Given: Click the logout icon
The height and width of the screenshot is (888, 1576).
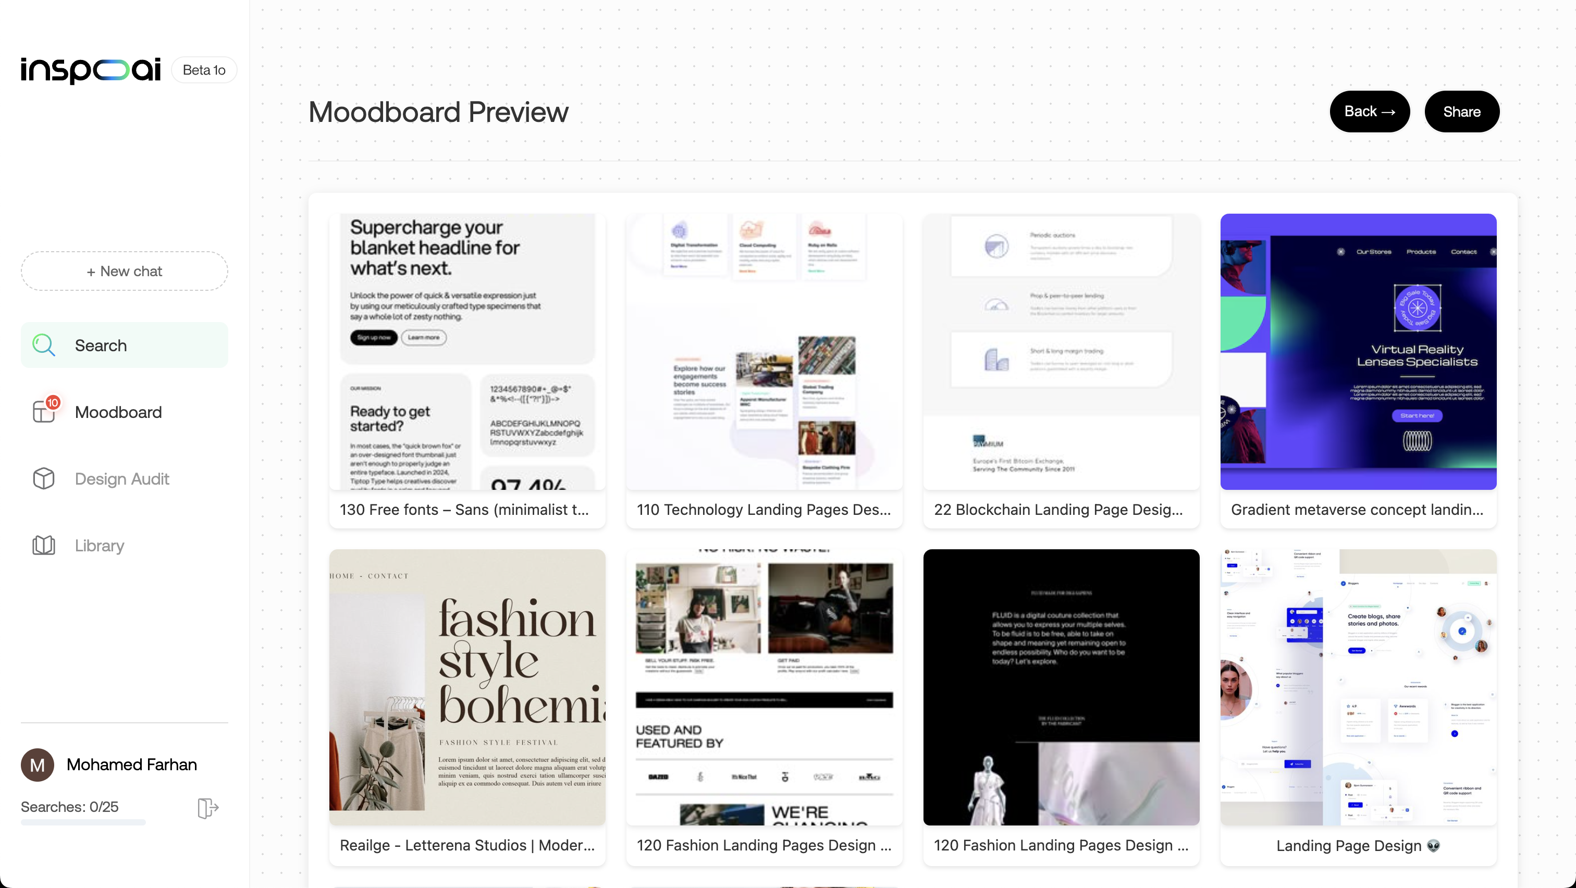Looking at the screenshot, I should tap(207, 808).
